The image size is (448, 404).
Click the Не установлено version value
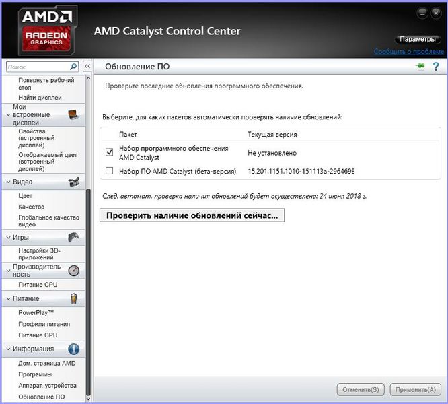272,153
